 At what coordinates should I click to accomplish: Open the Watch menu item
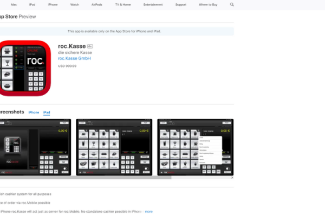pyautogui.click(x=75, y=4)
